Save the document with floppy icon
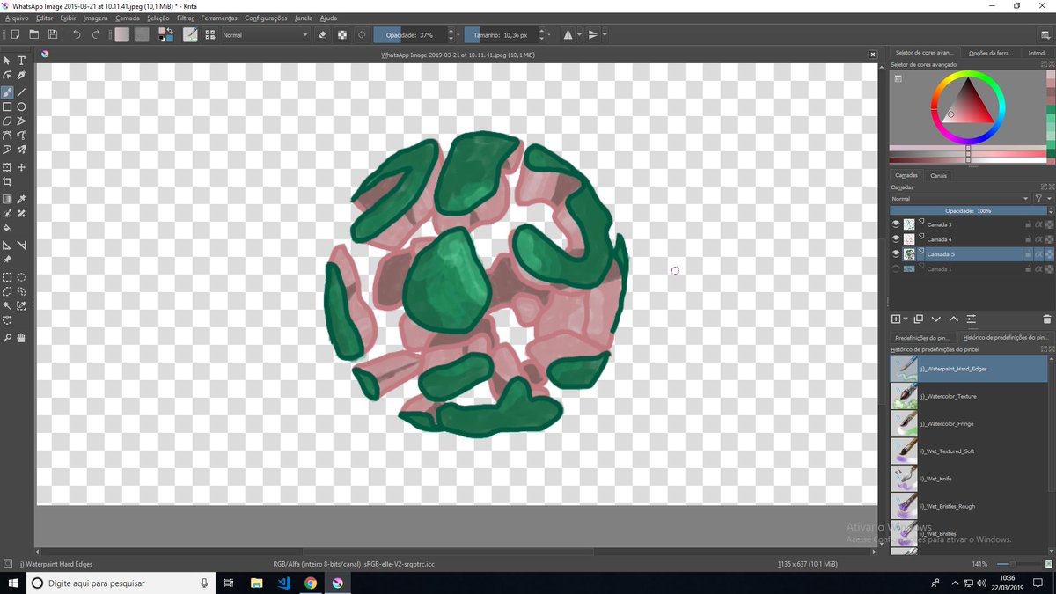This screenshot has height=594, width=1056. click(x=53, y=34)
